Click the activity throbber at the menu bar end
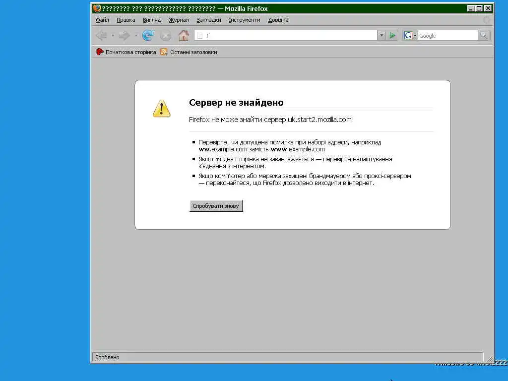The image size is (508, 381). [x=486, y=20]
